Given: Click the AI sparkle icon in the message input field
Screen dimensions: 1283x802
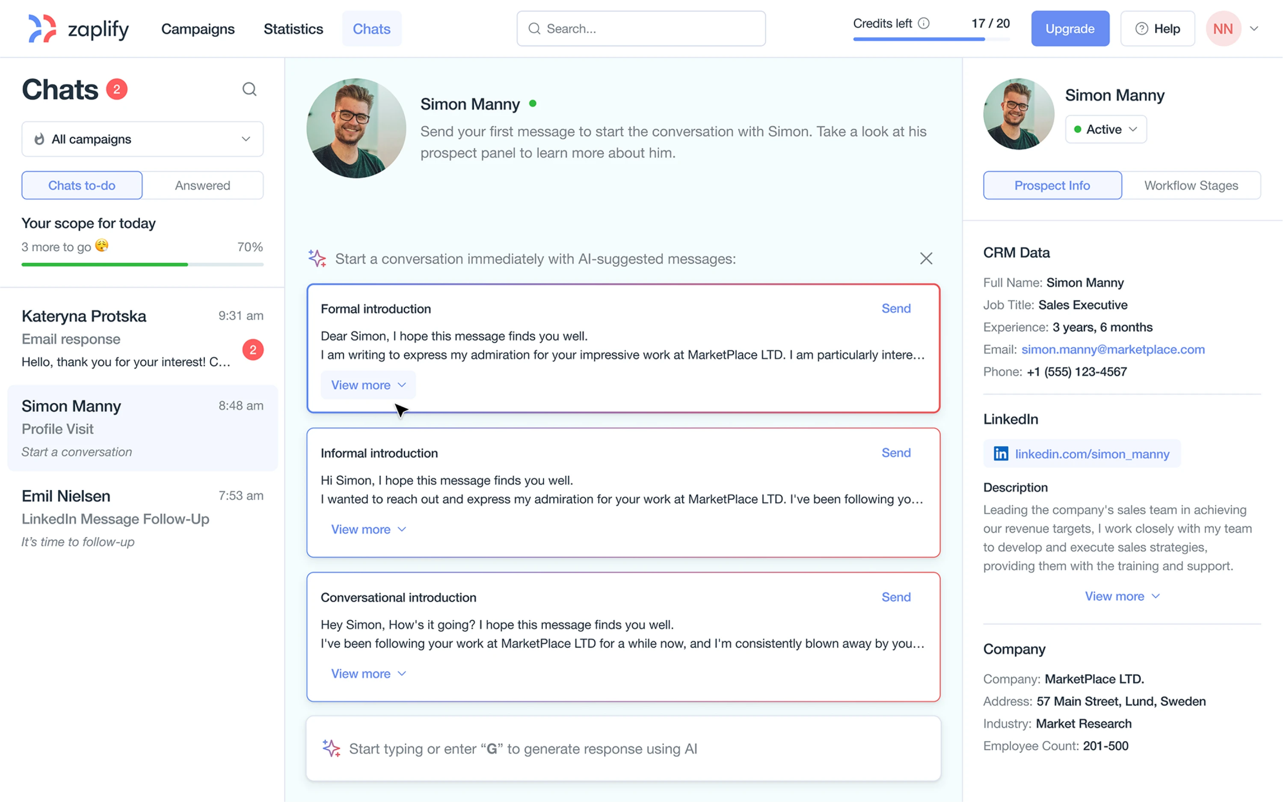Looking at the screenshot, I should [332, 749].
